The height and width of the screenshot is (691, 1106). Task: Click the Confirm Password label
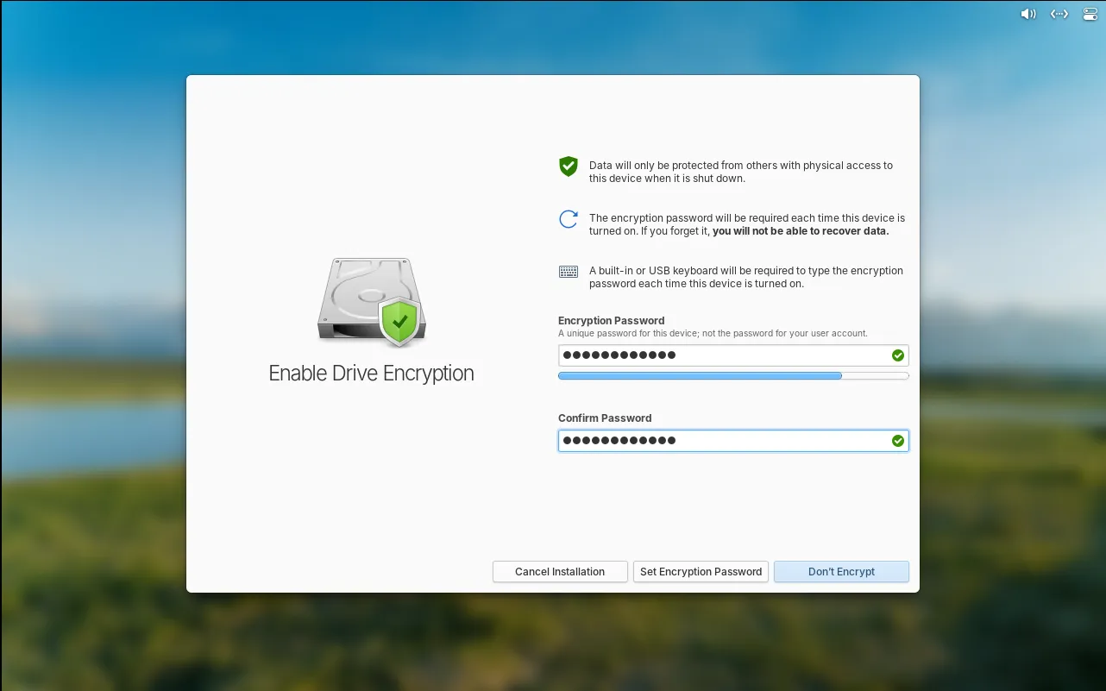tap(605, 418)
